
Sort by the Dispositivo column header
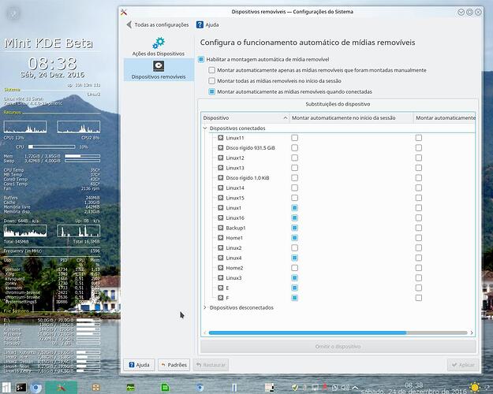245,118
